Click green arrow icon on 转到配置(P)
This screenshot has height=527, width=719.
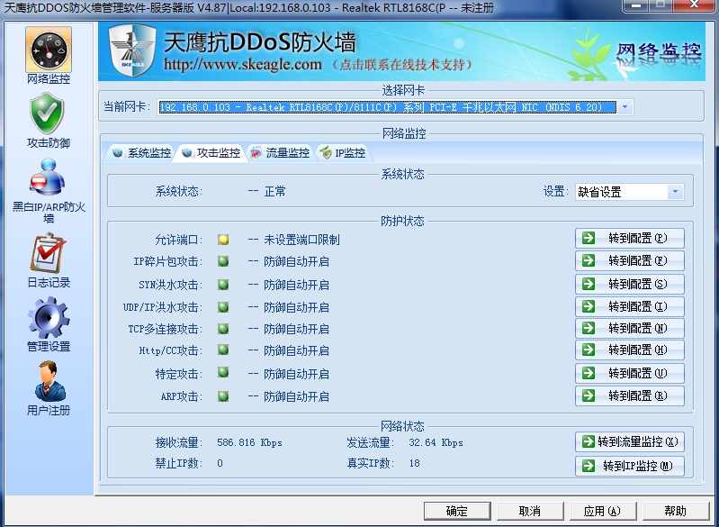(x=589, y=238)
